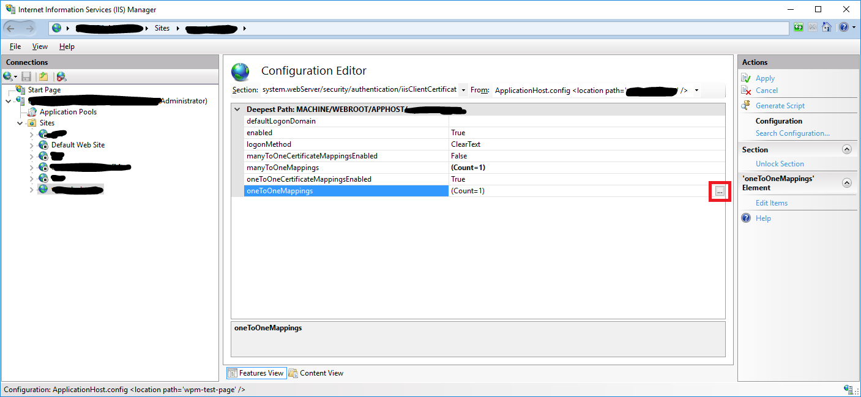
Task: Switch to the Features View tab
Action: tap(256, 373)
